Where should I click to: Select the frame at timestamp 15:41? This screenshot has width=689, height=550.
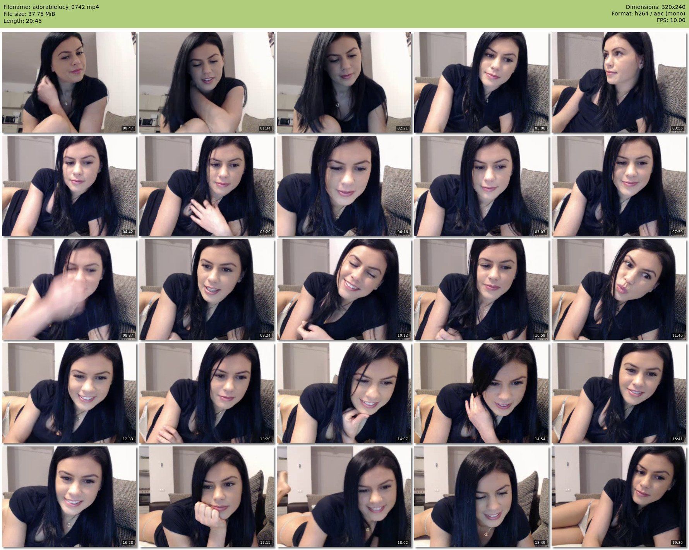[619, 393]
